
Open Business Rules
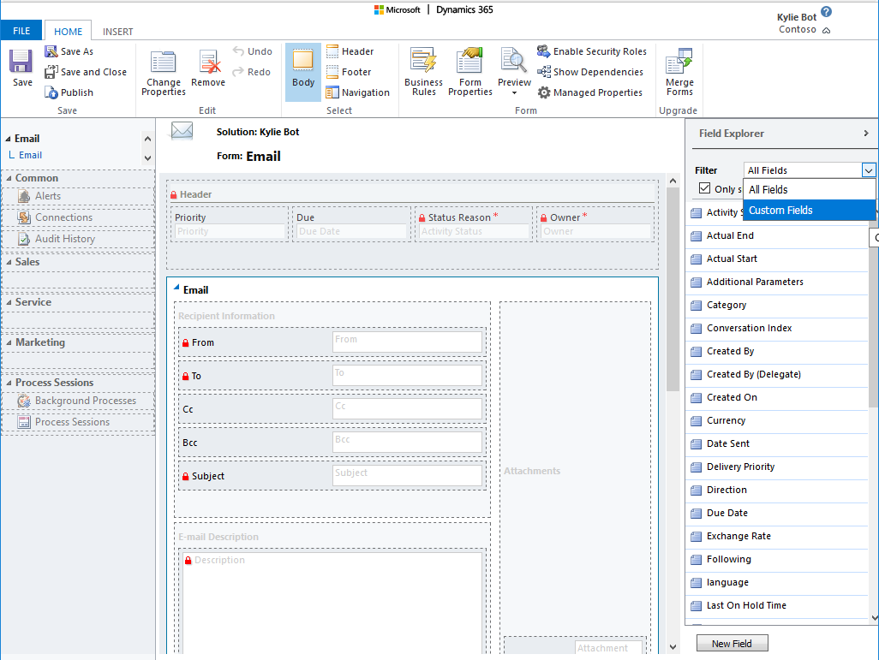(x=423, y=72)
